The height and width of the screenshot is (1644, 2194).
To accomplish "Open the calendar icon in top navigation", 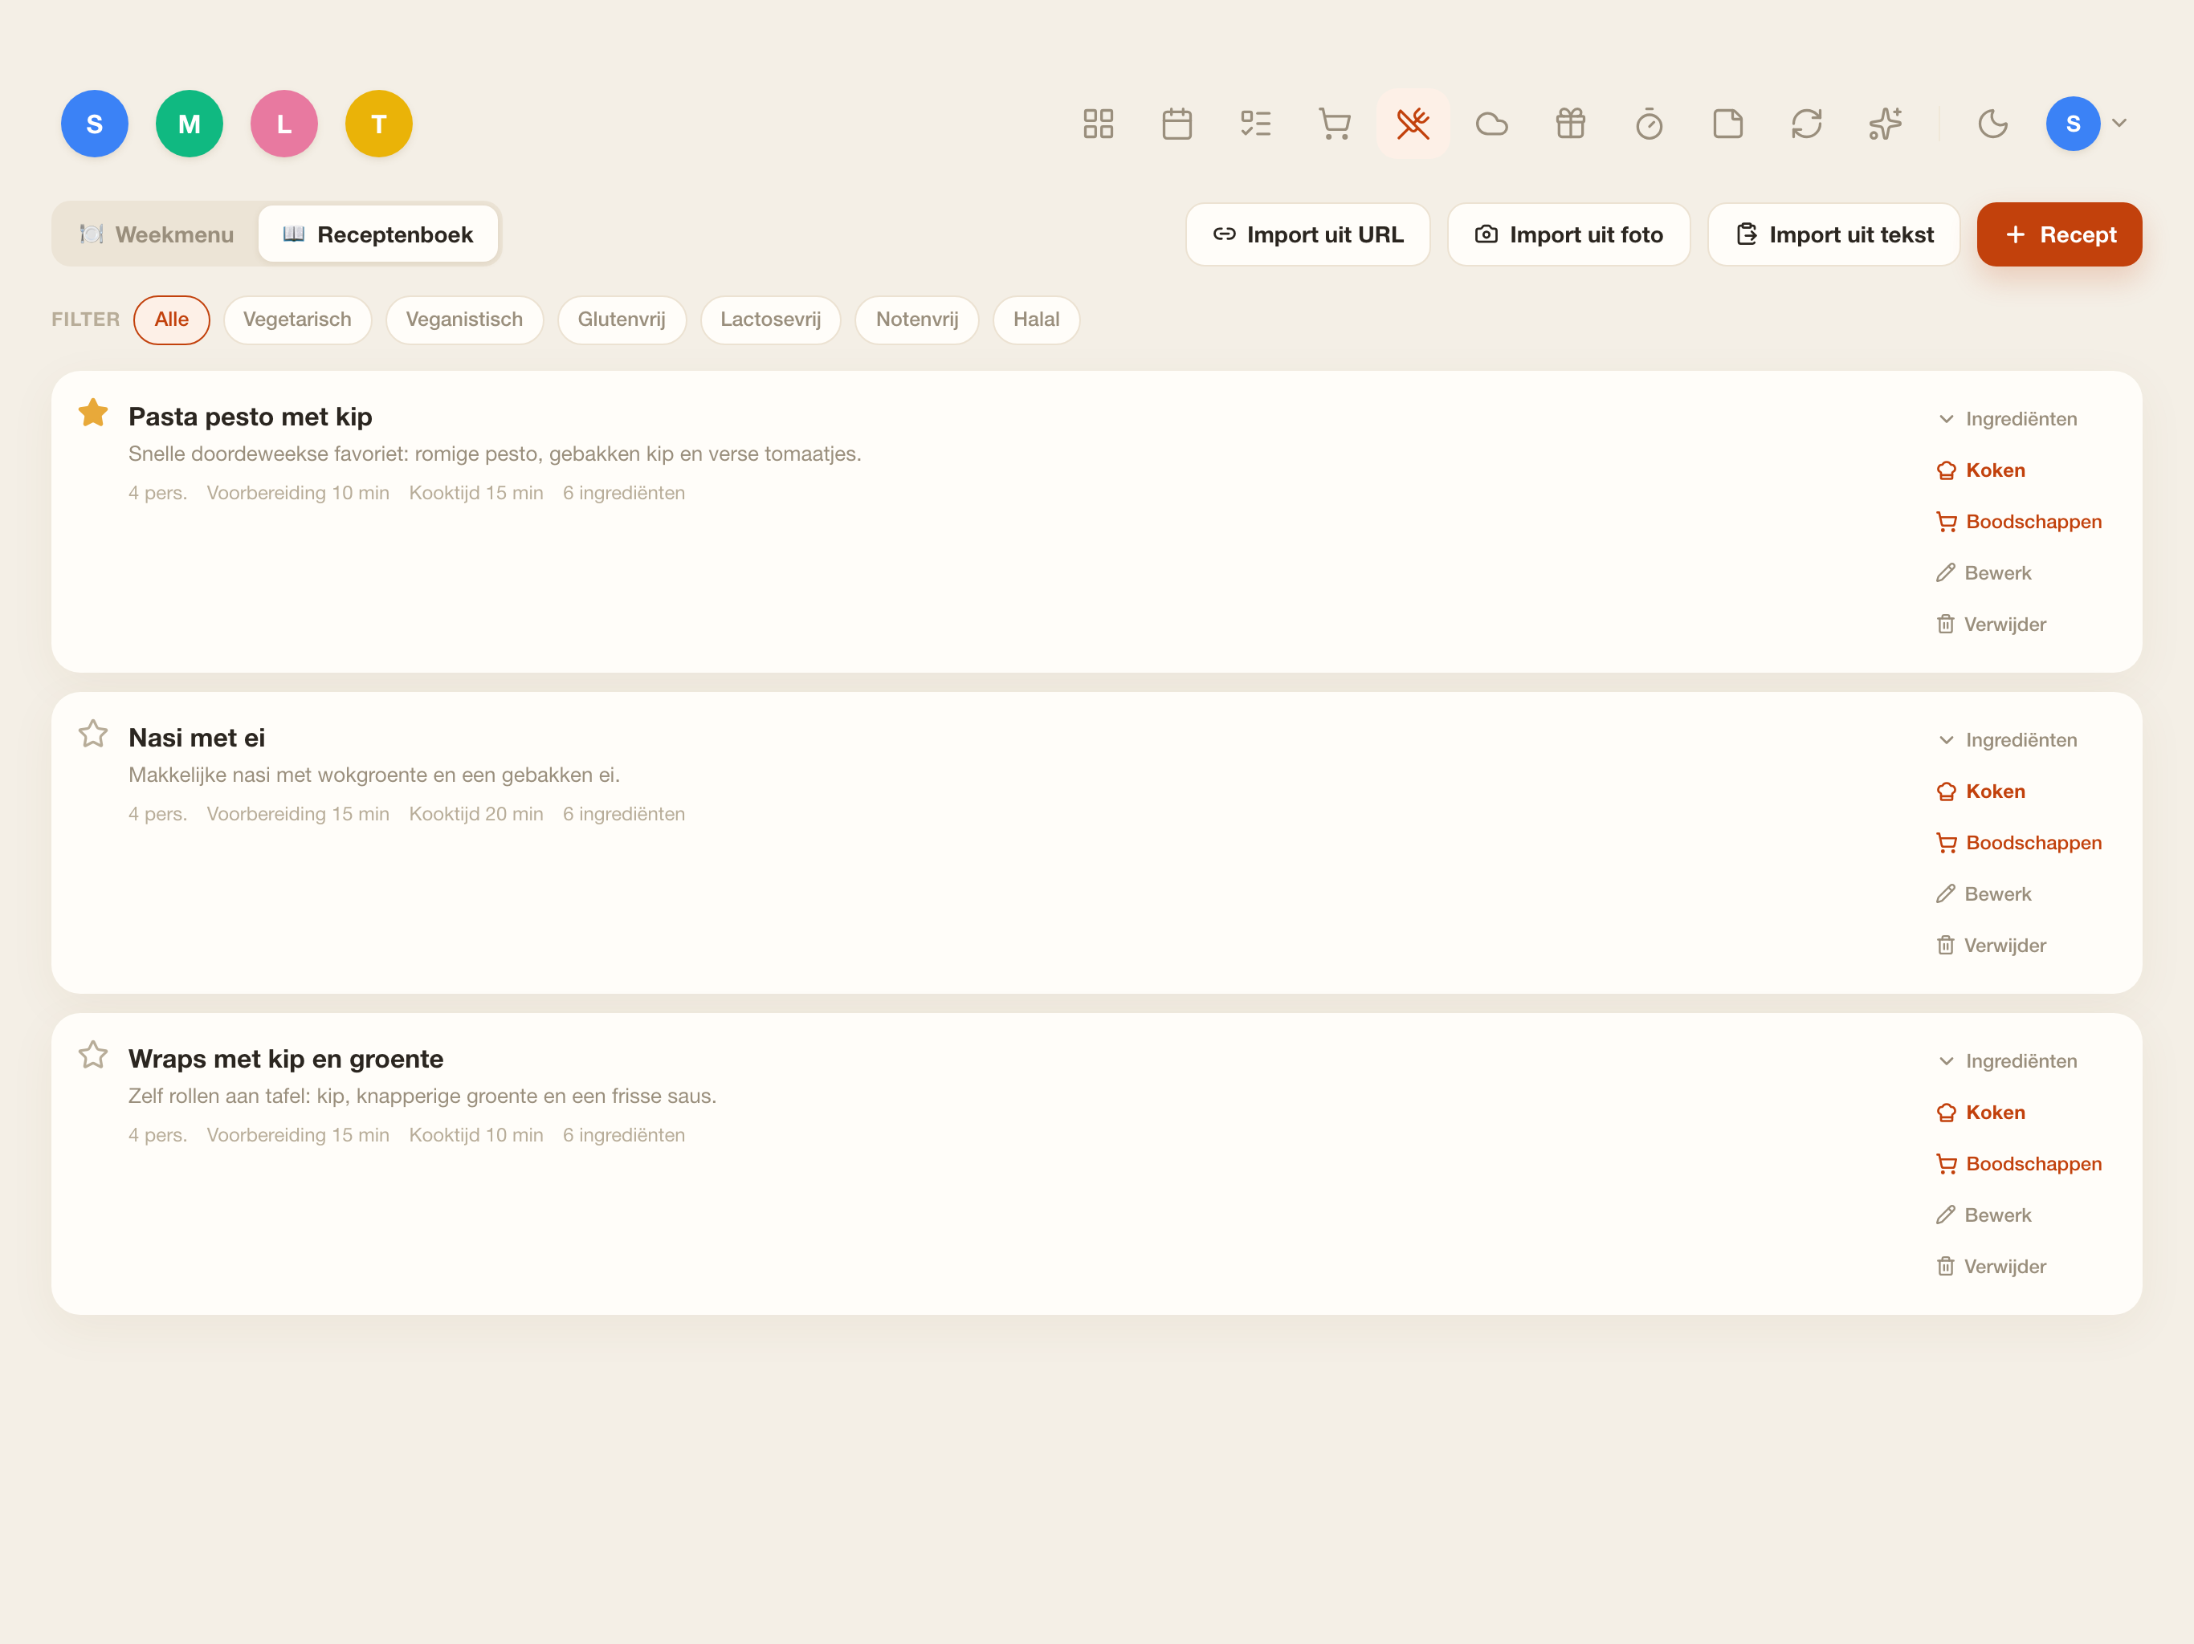I will point(1177,124).
